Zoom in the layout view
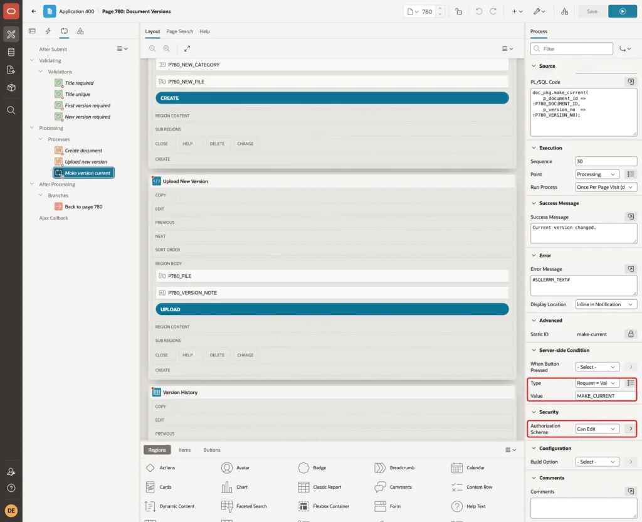642x522 pixels. pyautogui.click(x=167, y=49)
